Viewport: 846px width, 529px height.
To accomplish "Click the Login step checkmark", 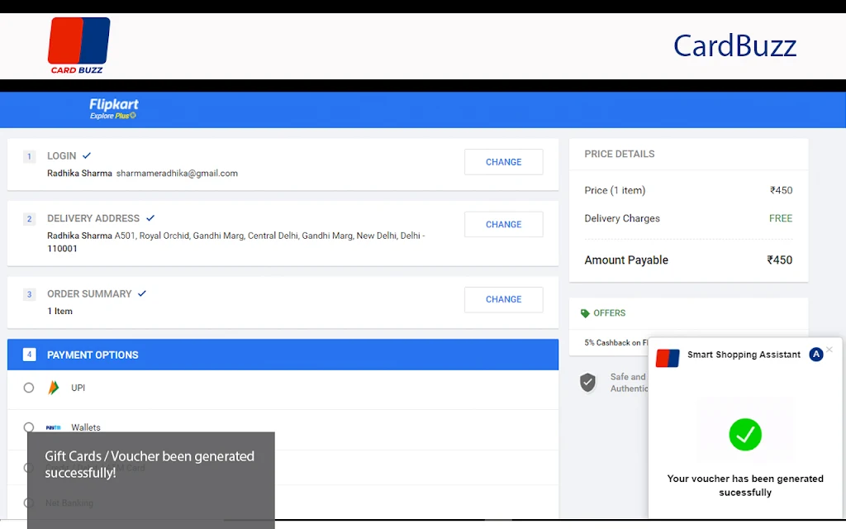I will tap(86, 155).
